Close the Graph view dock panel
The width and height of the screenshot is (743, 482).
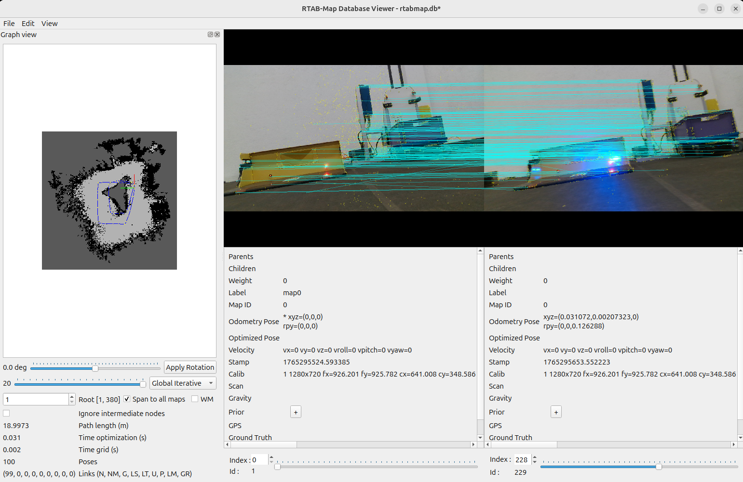coord(217,35)
